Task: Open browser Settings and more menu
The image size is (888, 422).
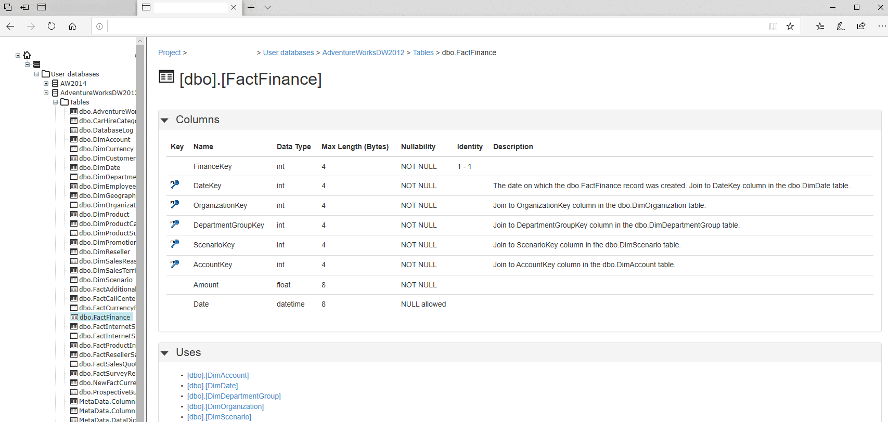Action: pos(882,27)
